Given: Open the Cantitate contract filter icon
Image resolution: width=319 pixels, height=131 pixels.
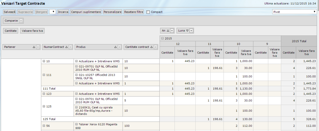Looking at the screenshot, I should click(x=156, y=47).
